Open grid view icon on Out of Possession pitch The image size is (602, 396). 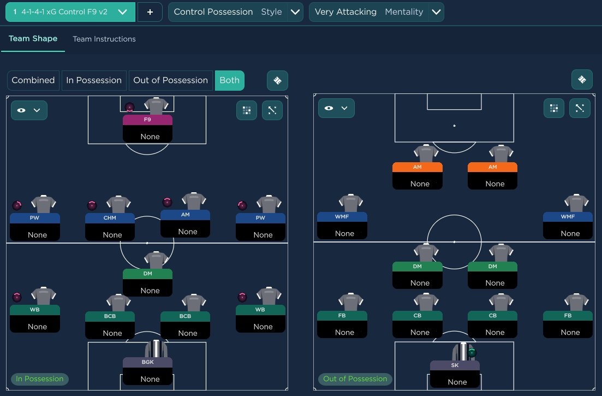click(554, 108)
